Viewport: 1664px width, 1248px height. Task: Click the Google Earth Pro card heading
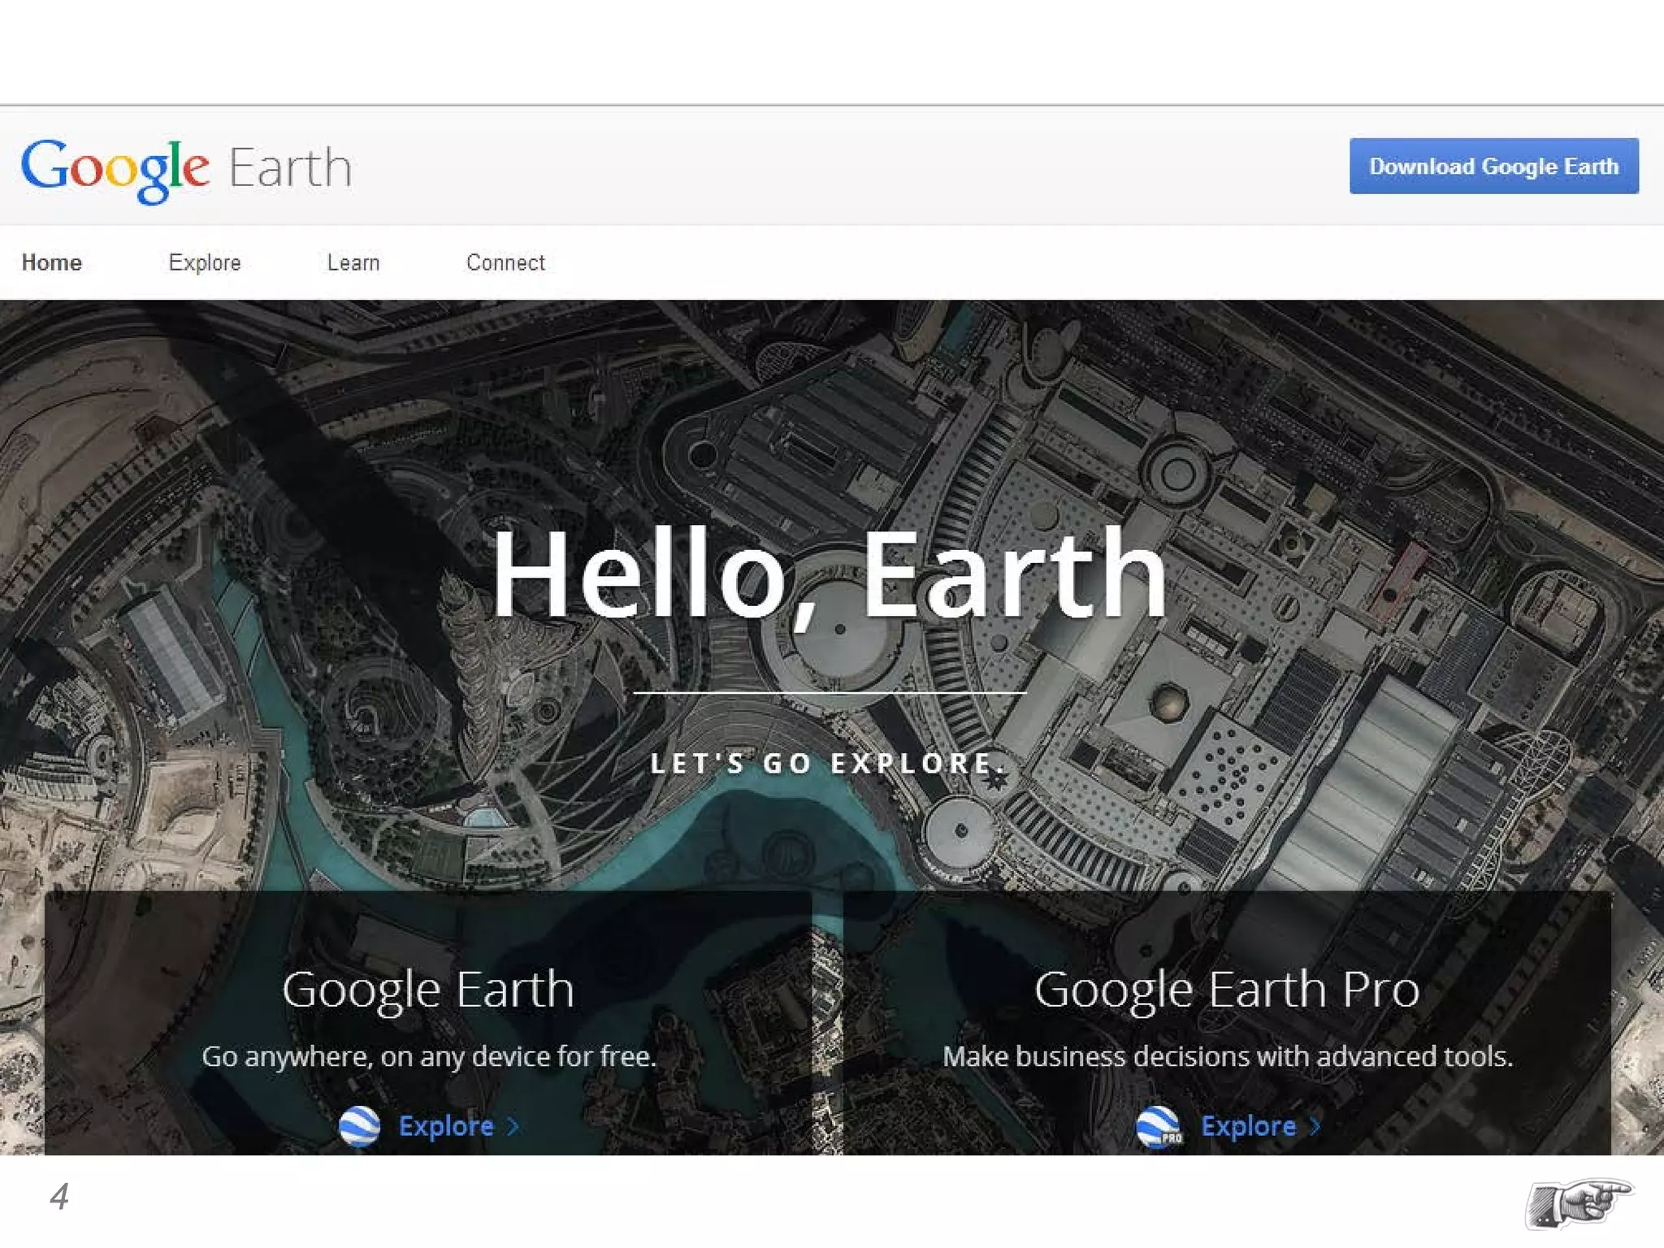(1227, 990)
